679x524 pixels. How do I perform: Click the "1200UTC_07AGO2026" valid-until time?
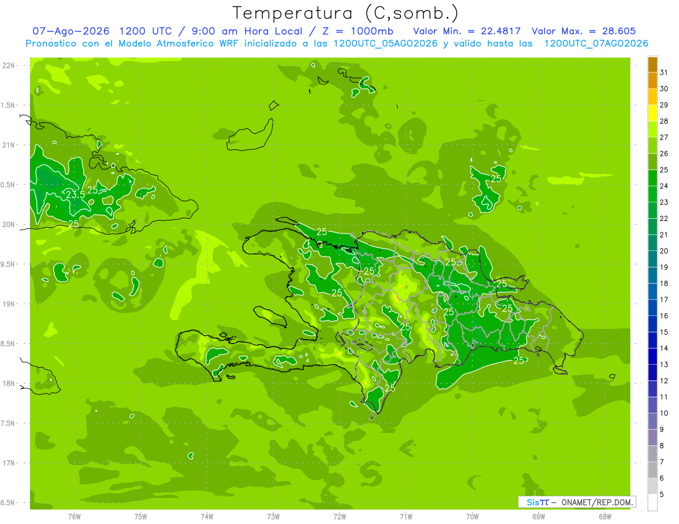596,44
